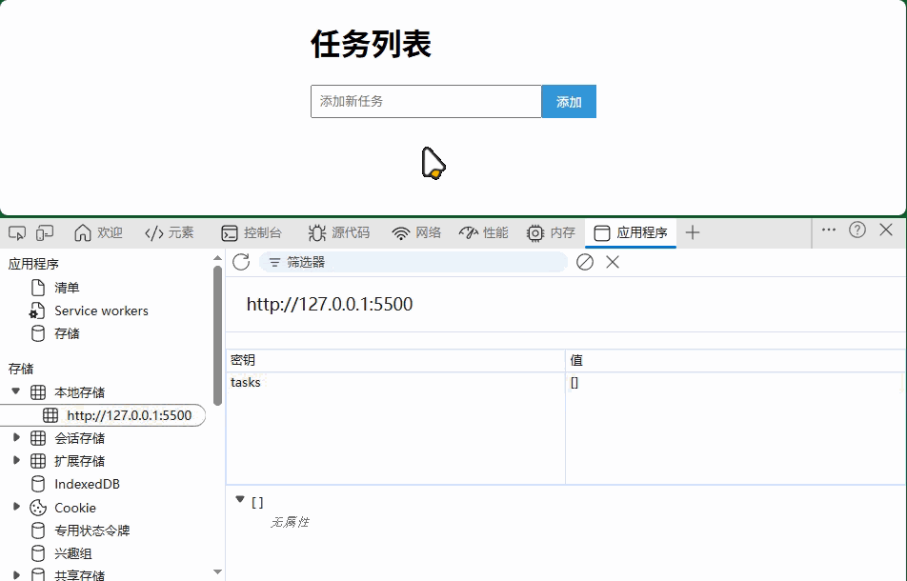This screenshot has height=581, width=907.
Task: Collapse the [] value preview triangle
Action: tap(239, 500)
